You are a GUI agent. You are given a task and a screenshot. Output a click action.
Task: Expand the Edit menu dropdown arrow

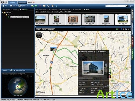coord(16,6)
